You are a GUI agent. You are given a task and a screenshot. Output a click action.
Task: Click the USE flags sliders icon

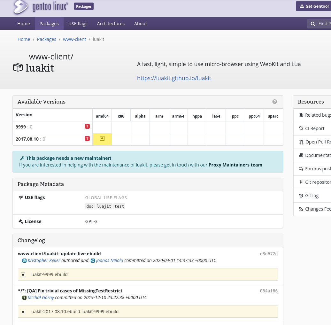21,198
